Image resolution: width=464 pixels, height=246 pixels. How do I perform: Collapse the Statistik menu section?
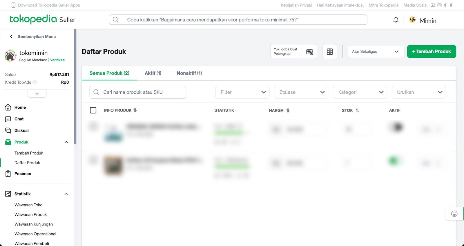pos(66,194)
